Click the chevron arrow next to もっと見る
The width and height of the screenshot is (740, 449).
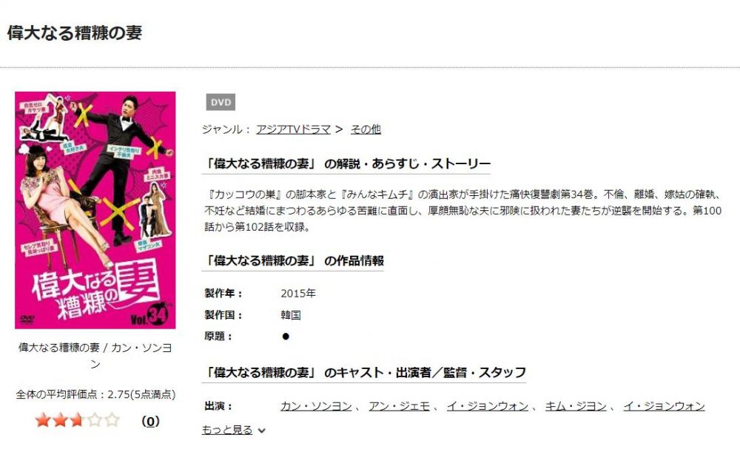pos(261,431)
